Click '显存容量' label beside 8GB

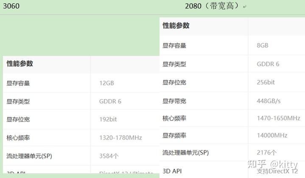[x=174, y=45]
